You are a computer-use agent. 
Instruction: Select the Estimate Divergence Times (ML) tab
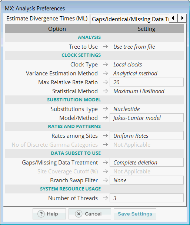pos(47,19)
